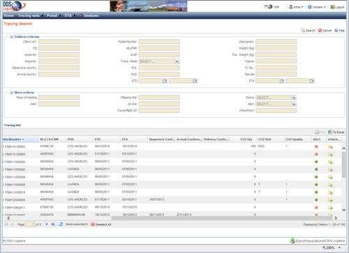Viewport: 349px width, 253px height.
Task: Focus the Description input field
Action: pyautogui.click(x=276, y=42)
